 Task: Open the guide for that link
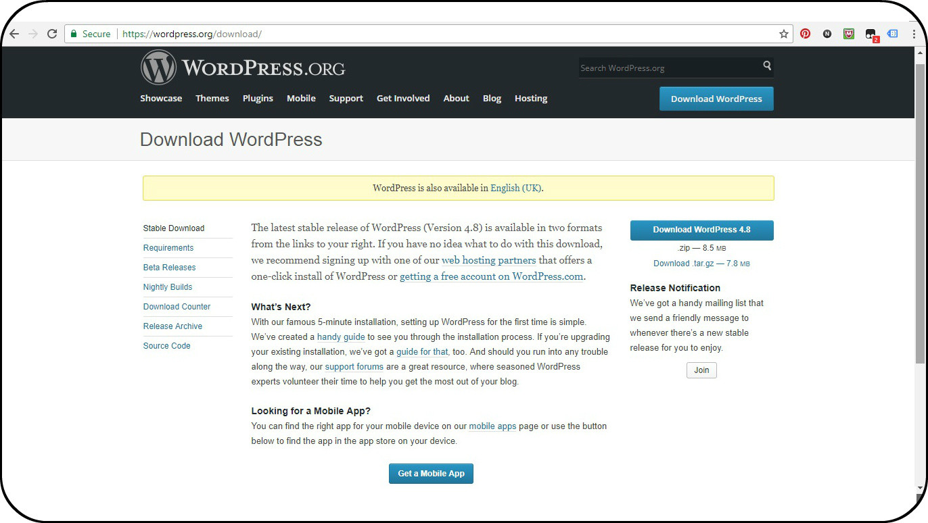click(x=422, y=351)
